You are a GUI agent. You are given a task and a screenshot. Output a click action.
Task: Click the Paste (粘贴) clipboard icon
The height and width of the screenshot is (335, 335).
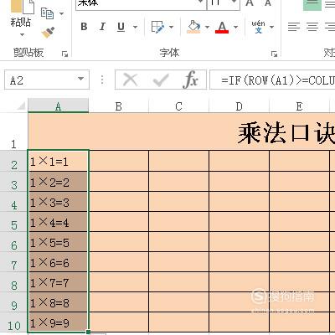(x=23, y=6)
